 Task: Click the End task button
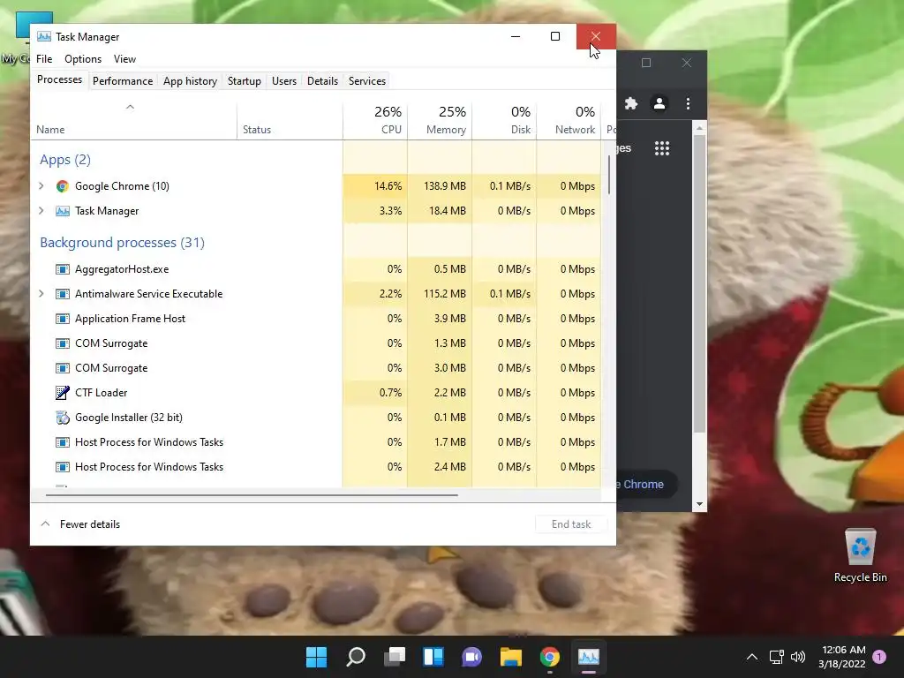(x=571, y=524)
